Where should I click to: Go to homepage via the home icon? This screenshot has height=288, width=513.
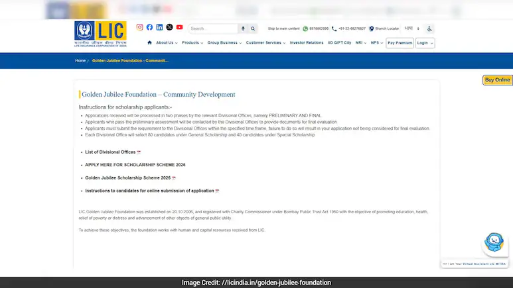[149, 43]
